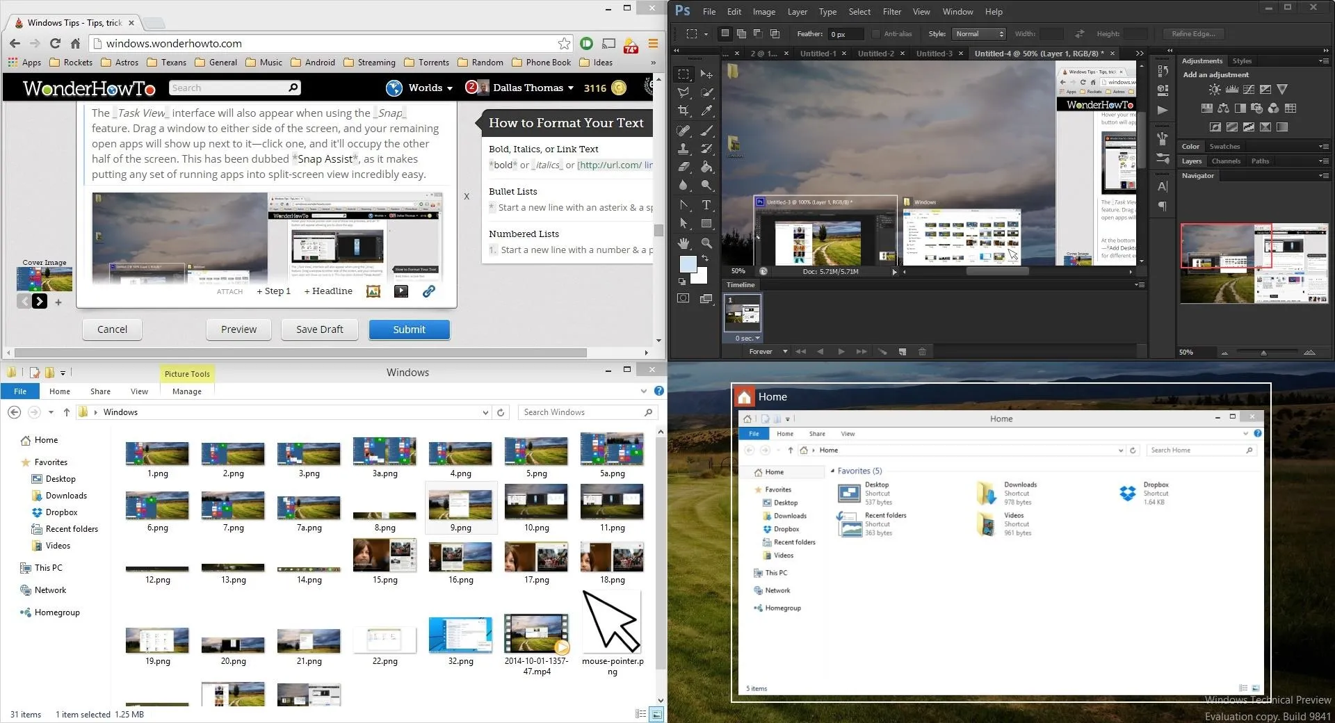Open the Share ribbon tab in Windows folder

(x=100, y=391)
